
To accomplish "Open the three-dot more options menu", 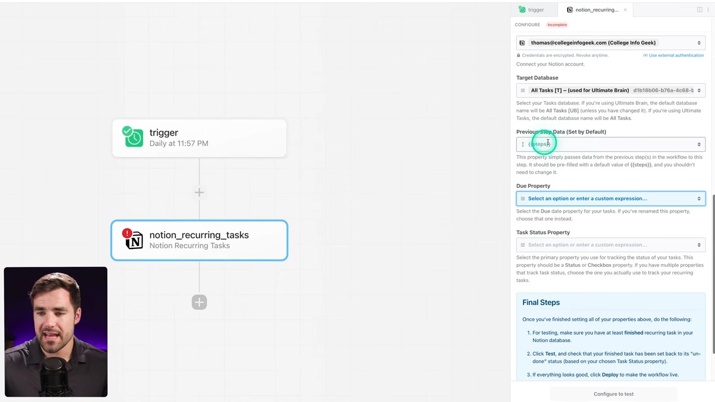I will [x=708, y=9].
